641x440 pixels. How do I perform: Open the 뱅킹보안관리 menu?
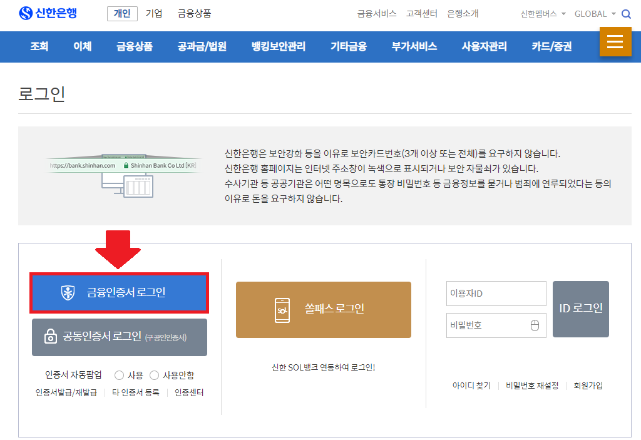(279, 46)
